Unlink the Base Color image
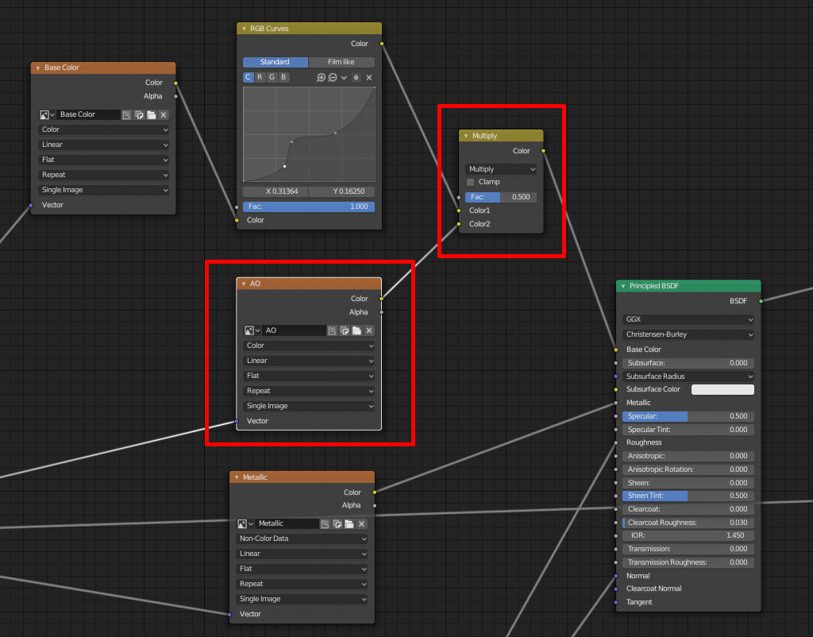The height and width of the screenshot is (637, 813). pos(164,114)
